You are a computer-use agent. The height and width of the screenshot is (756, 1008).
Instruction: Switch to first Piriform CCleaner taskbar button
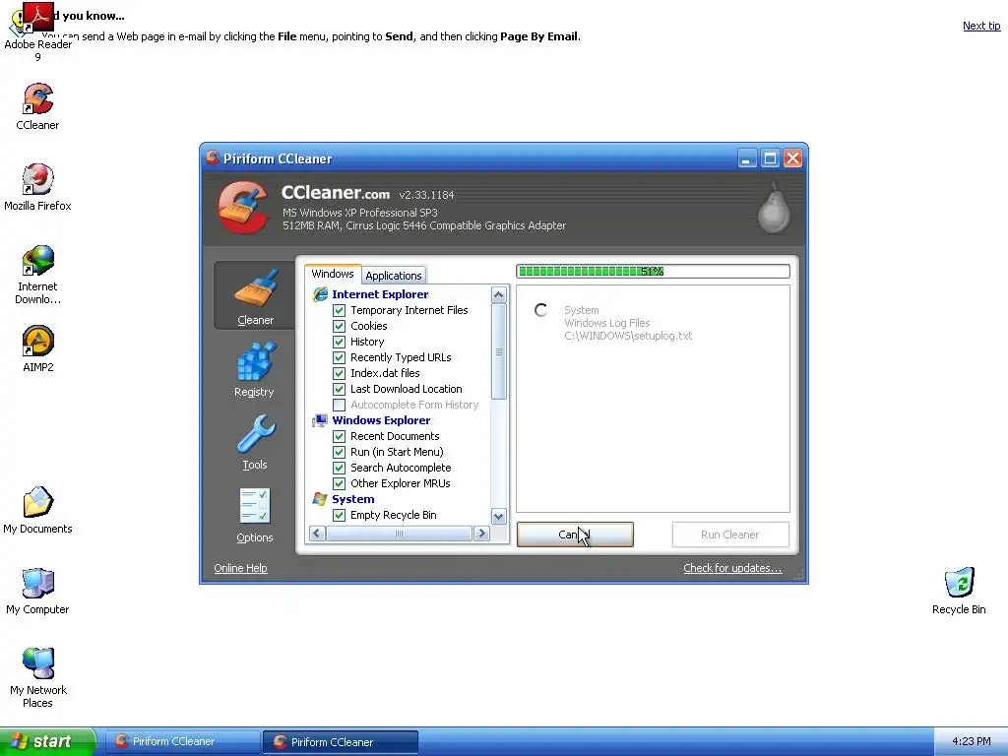coord(181,741)
